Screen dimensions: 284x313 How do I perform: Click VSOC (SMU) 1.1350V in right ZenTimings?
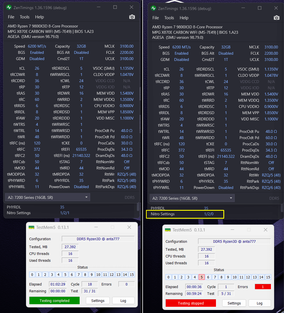coord(271,69)
